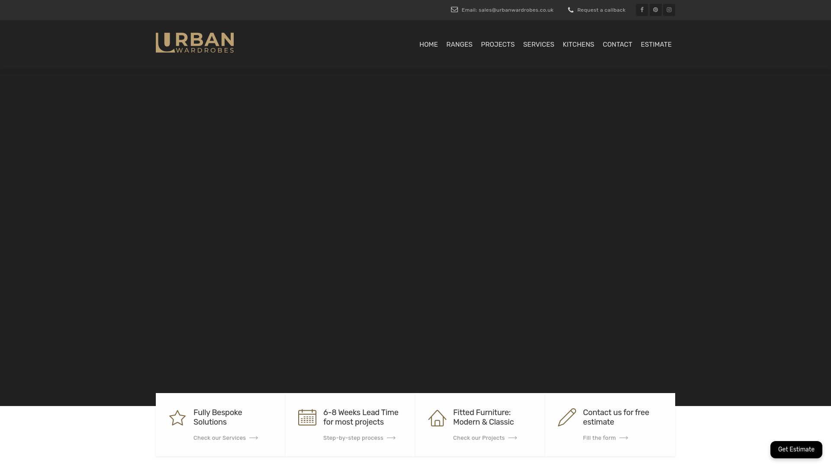Click arrow next to Fill the form
This screenshot has width=831, height=467.
pos(624,438)
